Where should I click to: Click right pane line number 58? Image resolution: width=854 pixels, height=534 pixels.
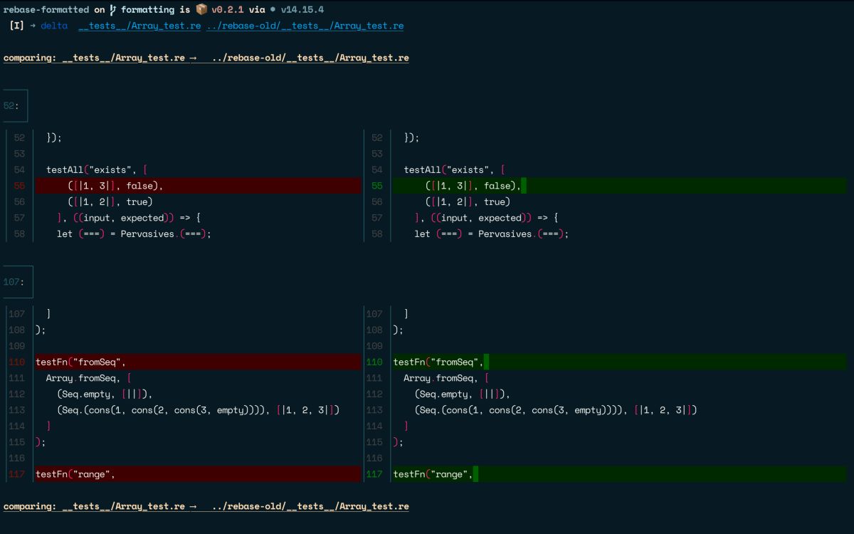tap(376, 234)
